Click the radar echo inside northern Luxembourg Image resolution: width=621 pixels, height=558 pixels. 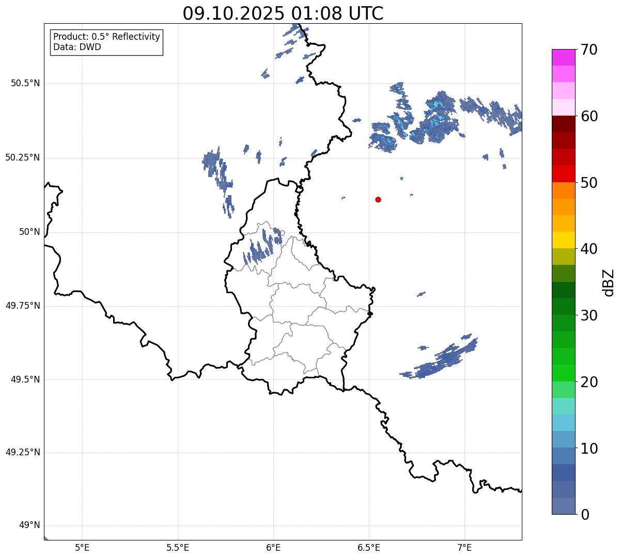click(x=263, y=246)
